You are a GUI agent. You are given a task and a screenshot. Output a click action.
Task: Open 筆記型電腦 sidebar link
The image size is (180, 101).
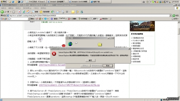coord(137,43)
